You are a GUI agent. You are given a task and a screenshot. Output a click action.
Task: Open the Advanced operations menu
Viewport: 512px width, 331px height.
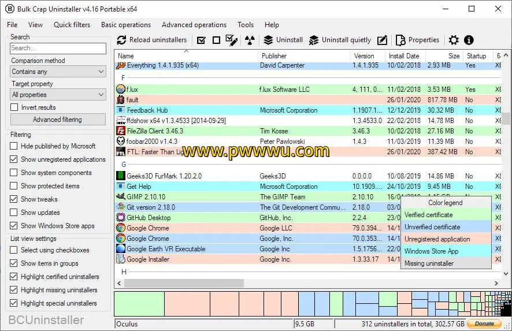(194, 25)
